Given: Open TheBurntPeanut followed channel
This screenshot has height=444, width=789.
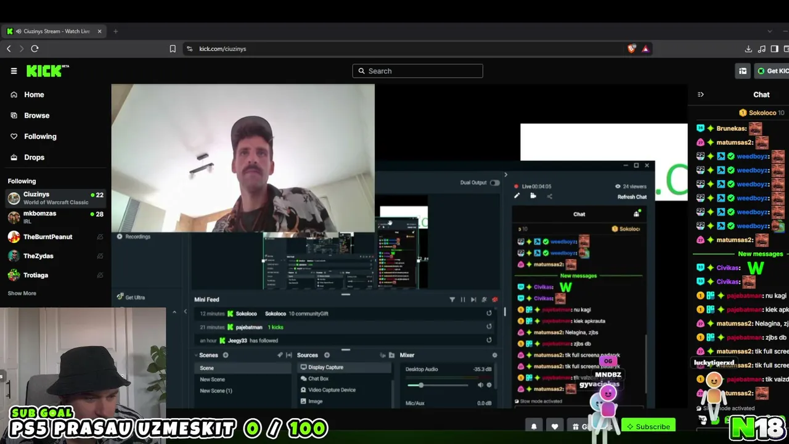Looking at the screenshot, I should [55, 237].
